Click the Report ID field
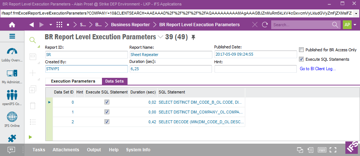The image size is (360, 156). pyautogui.click(x=86, y=55)
